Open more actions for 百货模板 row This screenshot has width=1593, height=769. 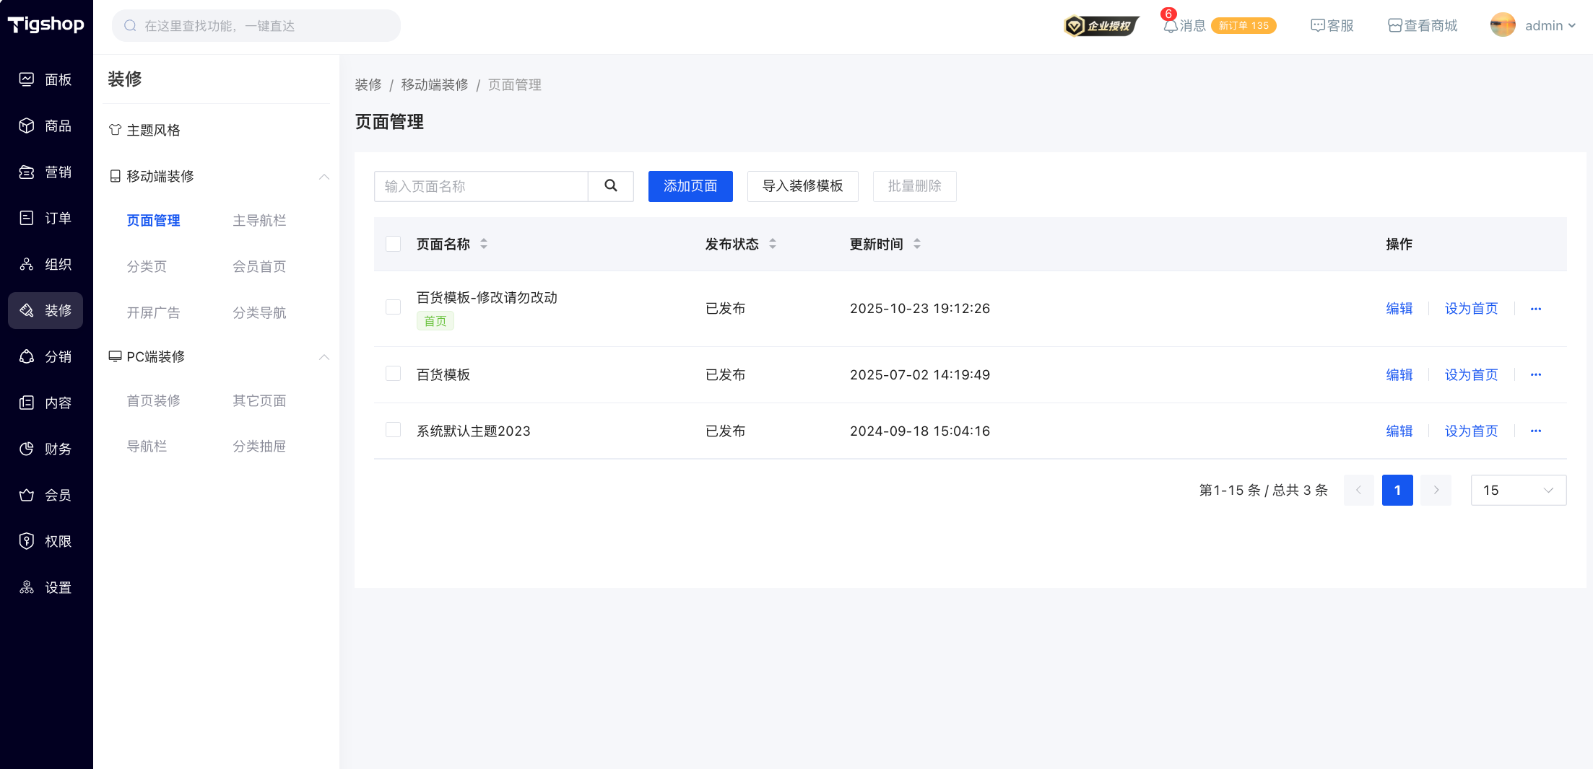[x=1535, y=375]
